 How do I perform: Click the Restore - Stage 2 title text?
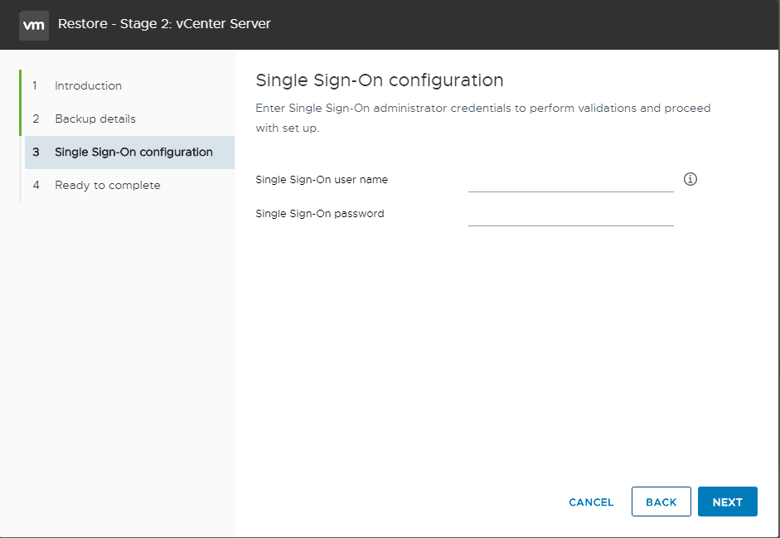coord(164,24)
